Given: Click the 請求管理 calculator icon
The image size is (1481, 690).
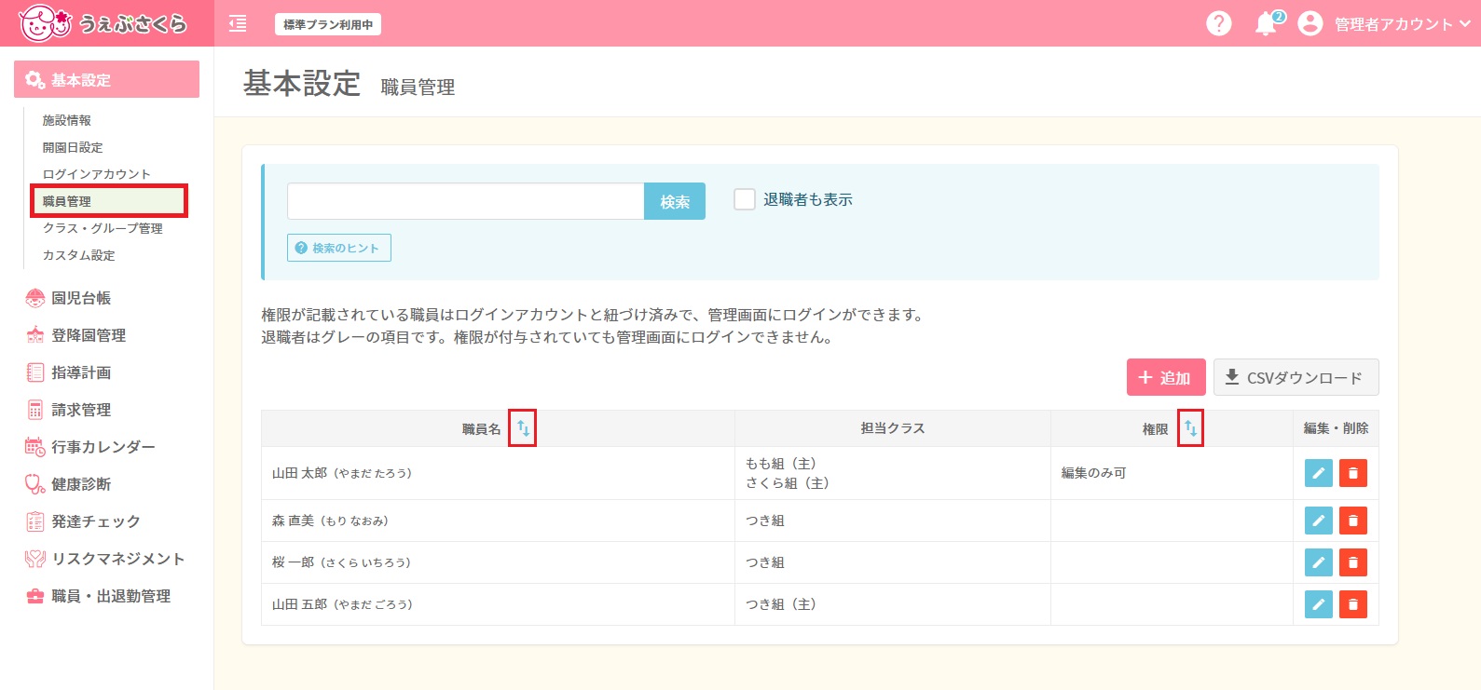Looking at the screenshot, I should [x=34, y=410].
